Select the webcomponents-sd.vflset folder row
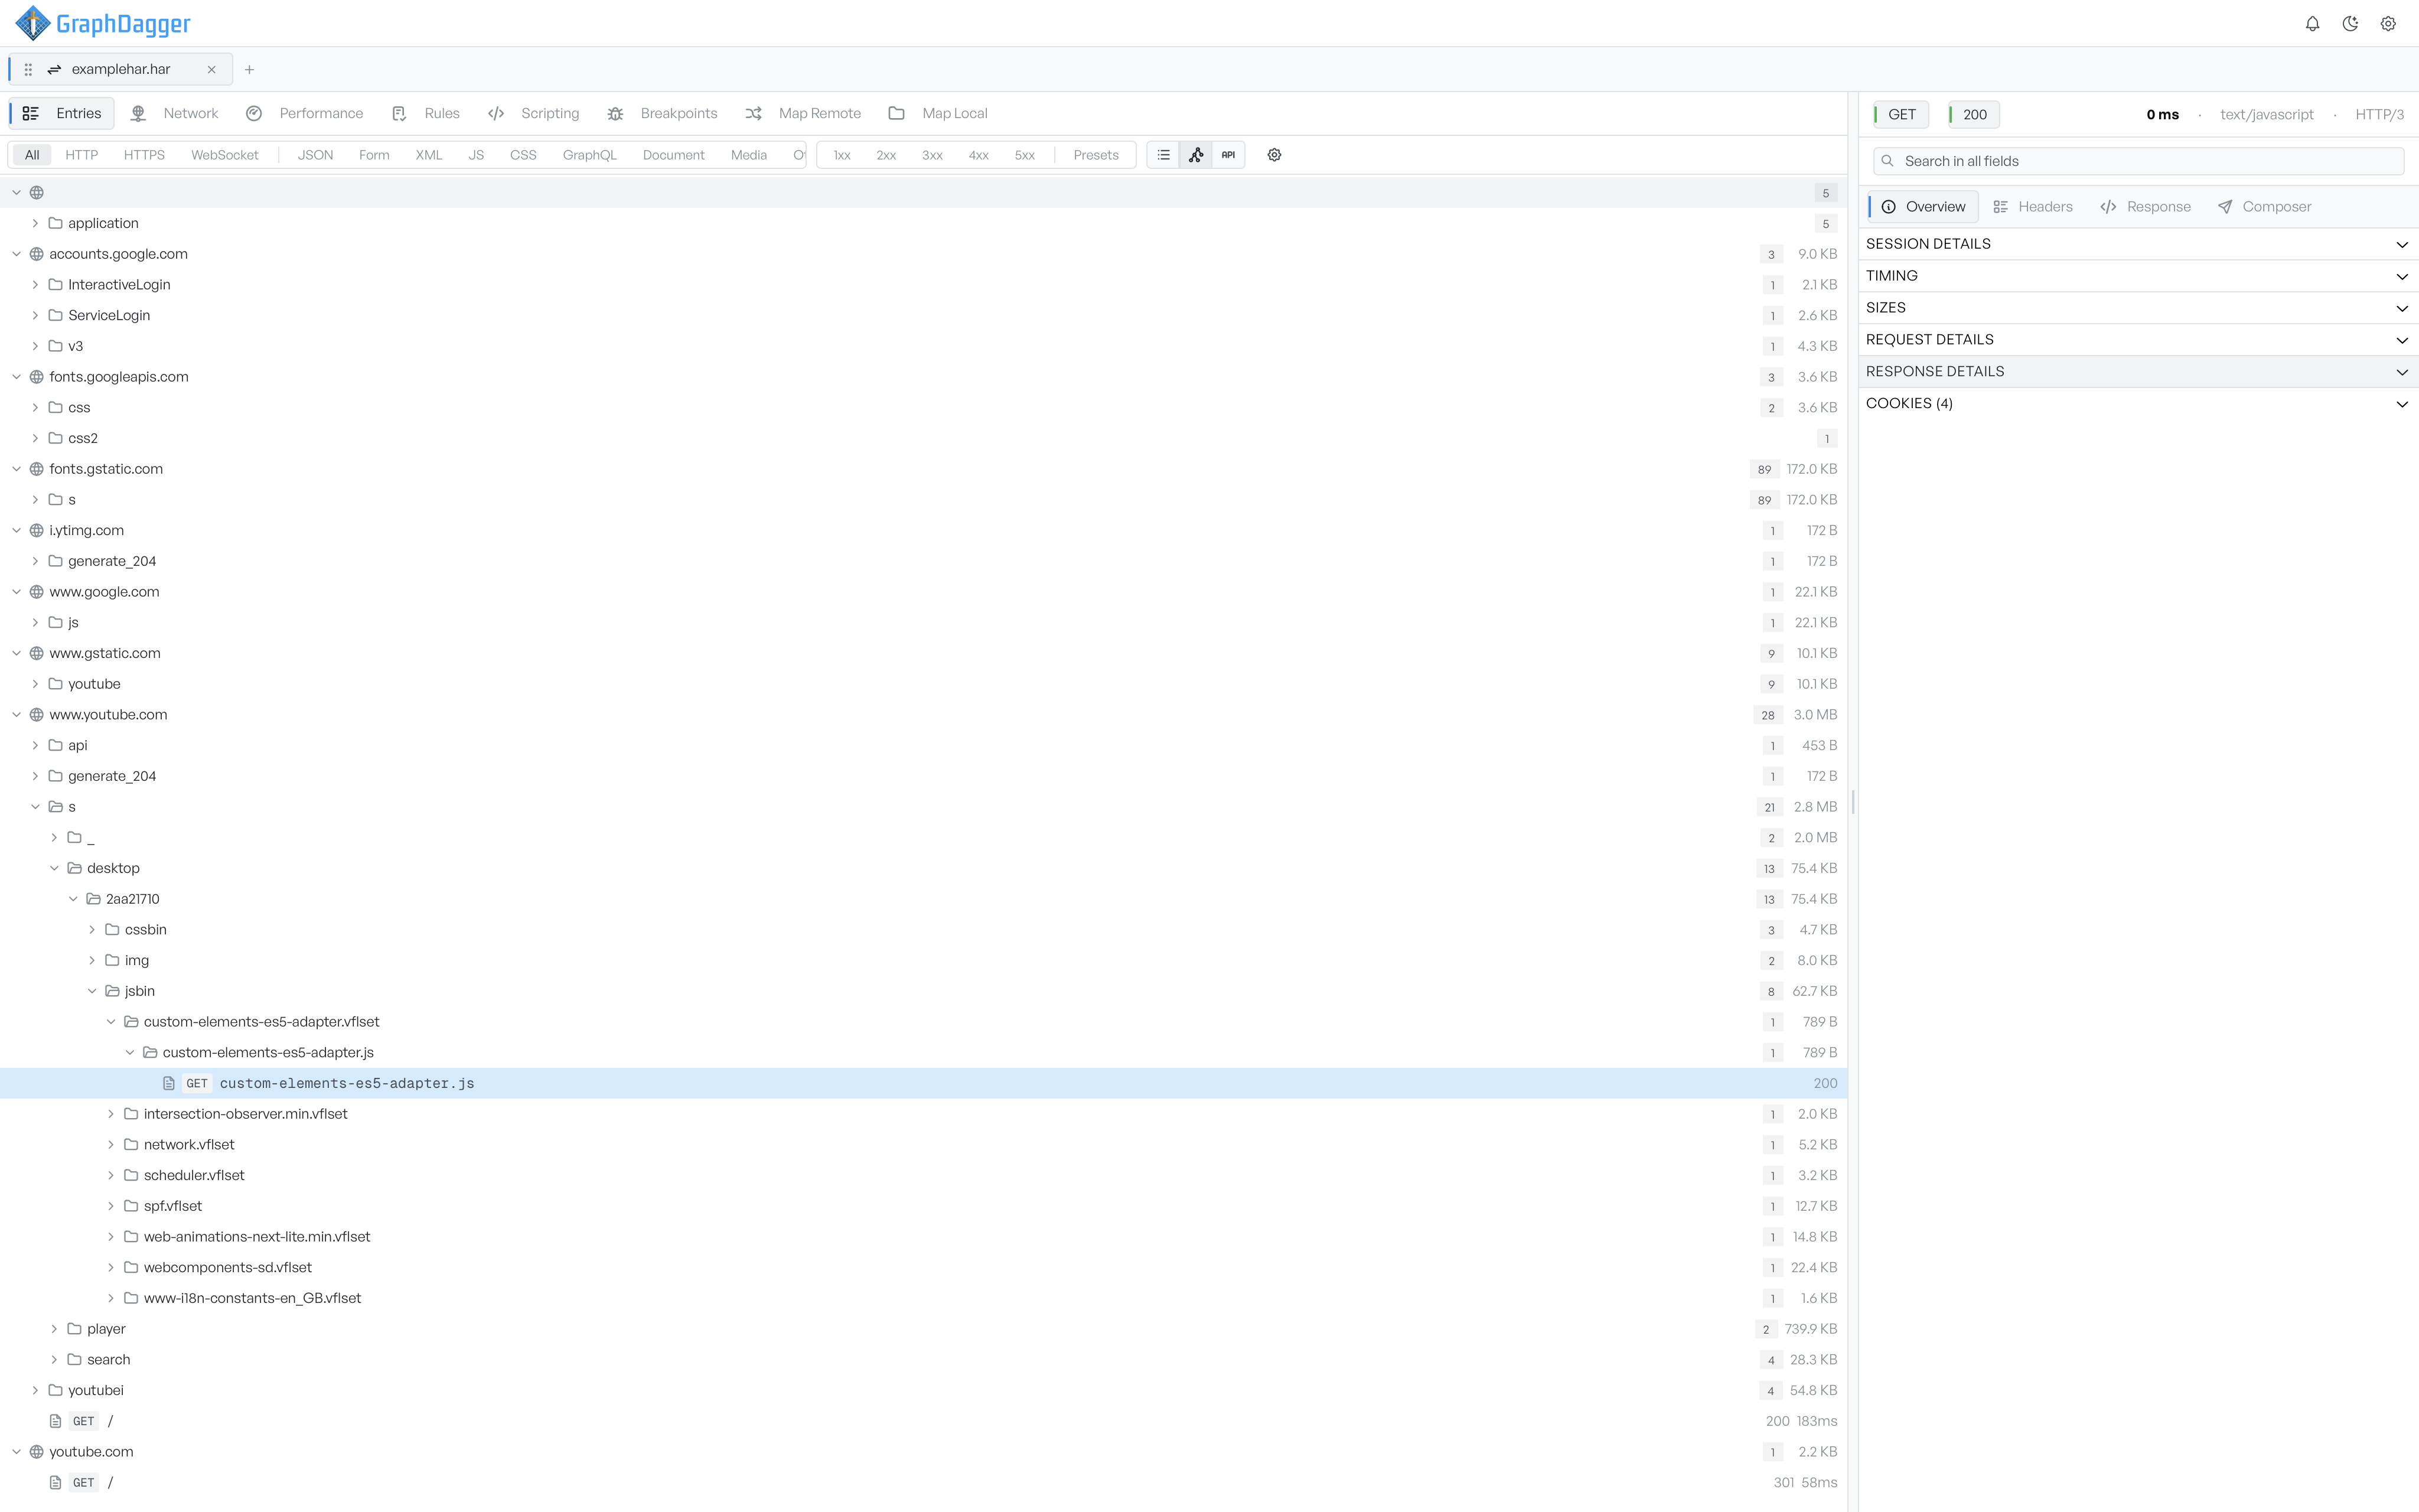The height and width of the screenshot is (1512, 2419). click(924, 1268)
